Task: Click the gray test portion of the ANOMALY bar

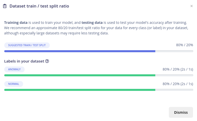Action: pos(174,75)
